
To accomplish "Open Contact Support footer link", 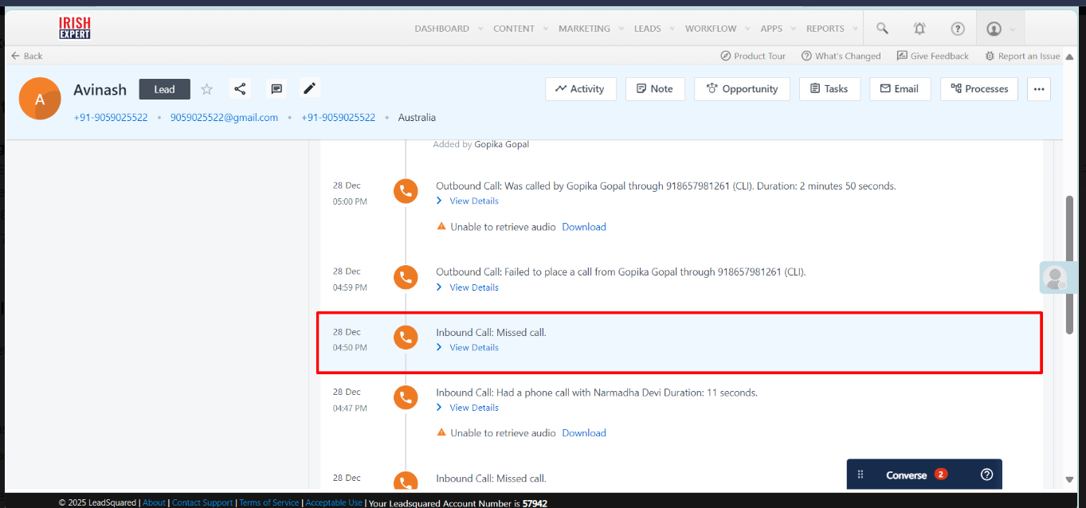I will pyautogui.click(x=202, y=502).
